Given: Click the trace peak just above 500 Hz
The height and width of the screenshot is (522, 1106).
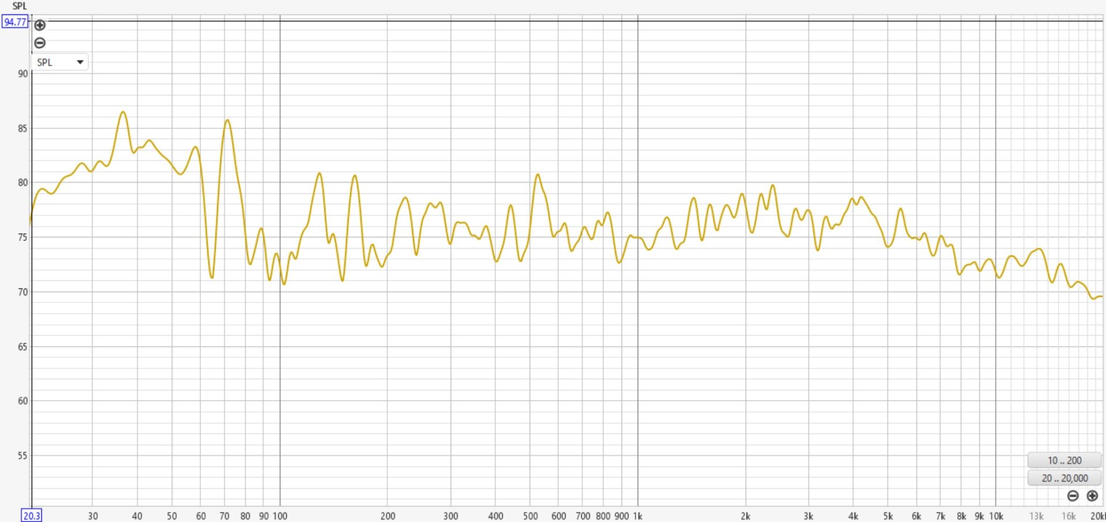Looking at the screenshot, I should 537,174.
